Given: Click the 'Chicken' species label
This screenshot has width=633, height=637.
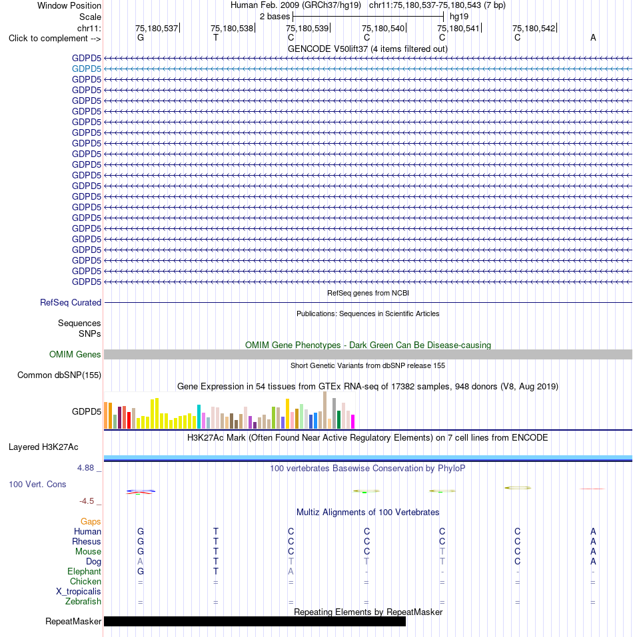Looking at the screenshot, I should 85,581.
